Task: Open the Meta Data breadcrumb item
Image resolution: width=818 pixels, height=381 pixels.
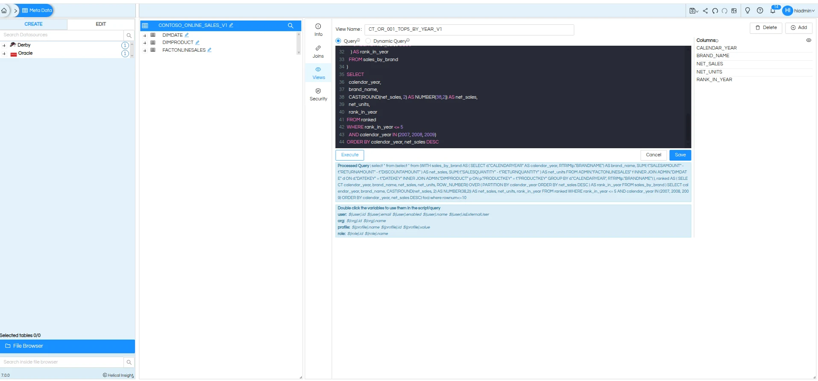Action: coord(37,11)
